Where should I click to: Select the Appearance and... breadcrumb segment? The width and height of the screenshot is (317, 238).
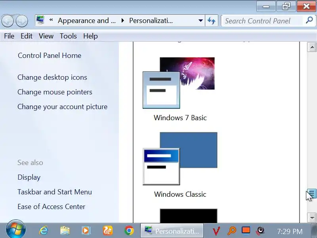pyautogui.click(x=87, y=21)
